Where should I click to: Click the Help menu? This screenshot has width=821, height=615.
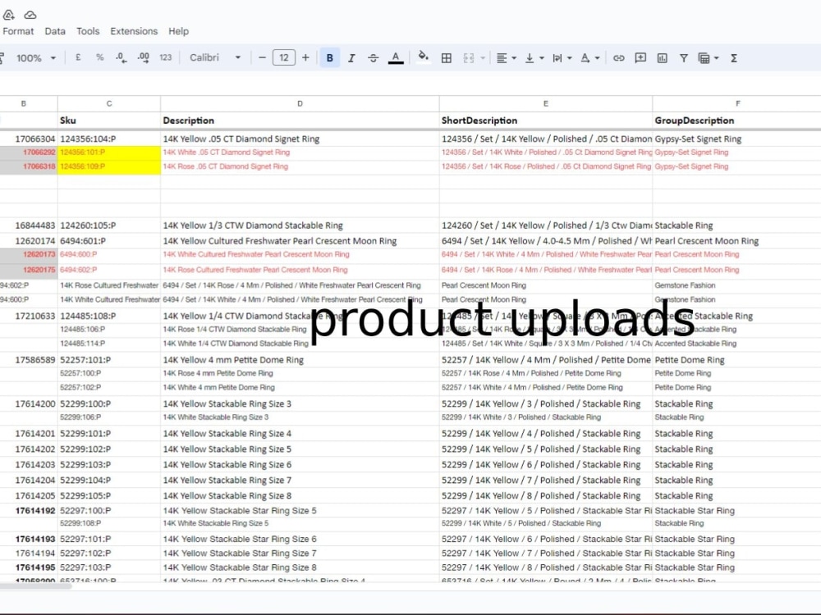pyautogui.click(x=178, y=31)
